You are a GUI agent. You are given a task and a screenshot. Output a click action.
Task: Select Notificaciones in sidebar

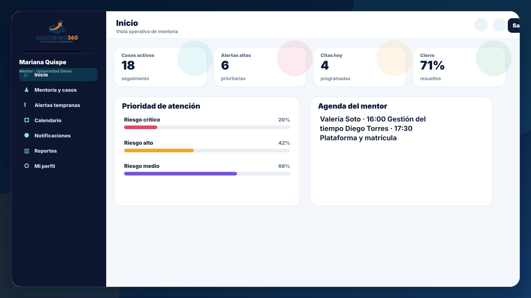pyautogui.click(x=58, y=135)
